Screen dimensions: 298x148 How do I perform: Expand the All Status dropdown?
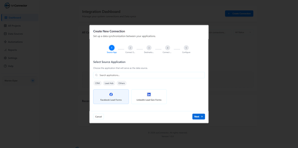[x=242, y=32]
